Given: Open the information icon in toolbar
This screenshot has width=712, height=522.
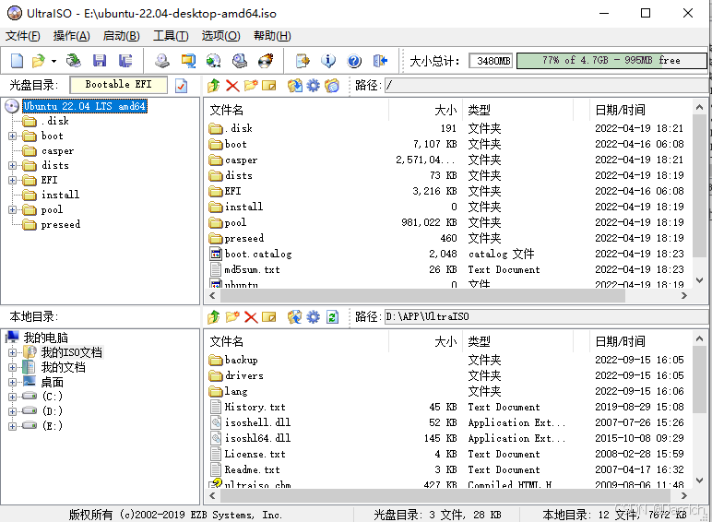Looking at the screenshot, I should 327,60.
